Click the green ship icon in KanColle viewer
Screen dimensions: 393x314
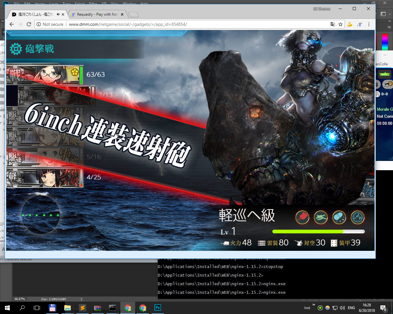pyautogui.click(x=384, y=74)
